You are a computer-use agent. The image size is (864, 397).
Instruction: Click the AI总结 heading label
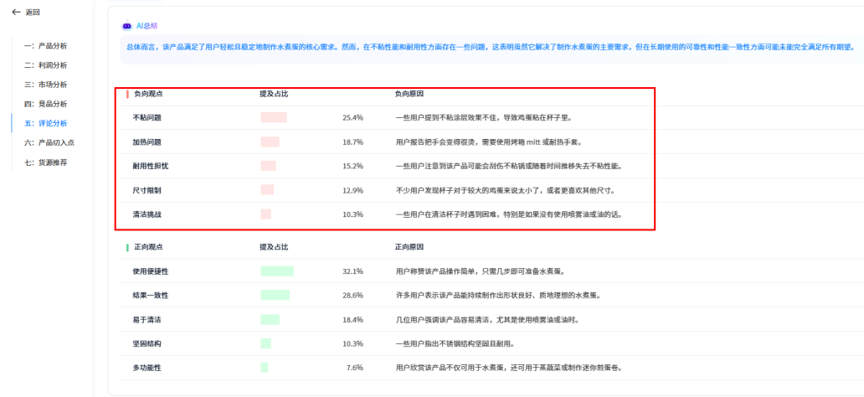tap(147, 26)
